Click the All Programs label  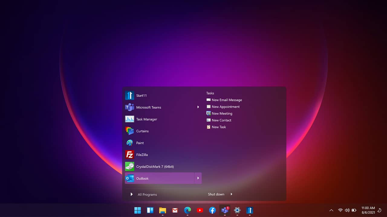tap(147, 195)
